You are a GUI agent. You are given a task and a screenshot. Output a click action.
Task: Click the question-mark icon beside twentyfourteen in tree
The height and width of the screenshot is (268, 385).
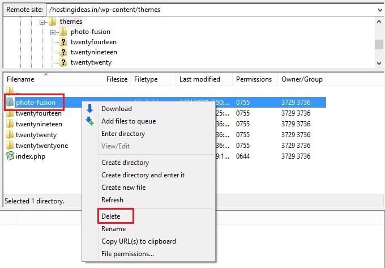(63, 42)
